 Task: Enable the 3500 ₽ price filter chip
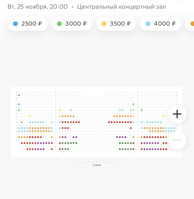click(x=116, y=24)
